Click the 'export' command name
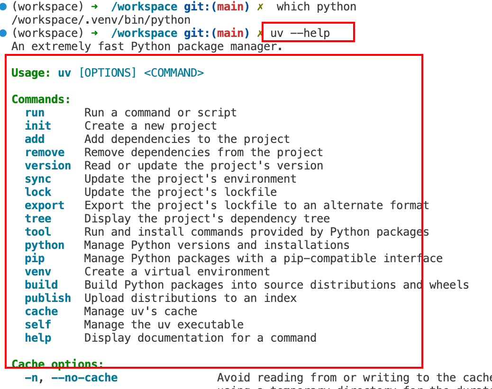This screenshot has width=492, height=389. pyautogui.click(x=45, y=205)
